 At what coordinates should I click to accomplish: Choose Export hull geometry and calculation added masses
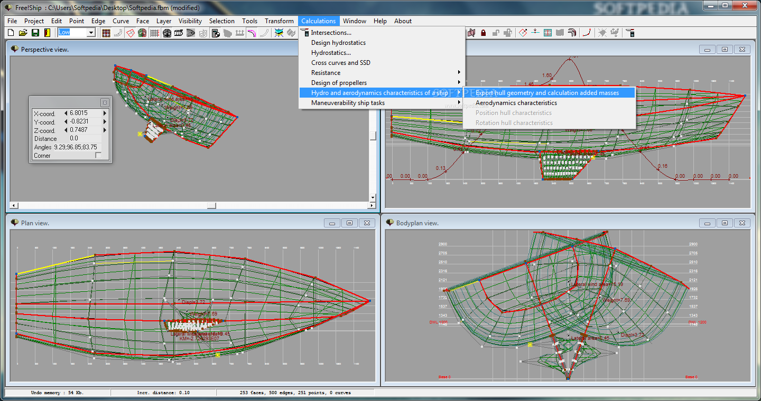(x=549, y=93)
